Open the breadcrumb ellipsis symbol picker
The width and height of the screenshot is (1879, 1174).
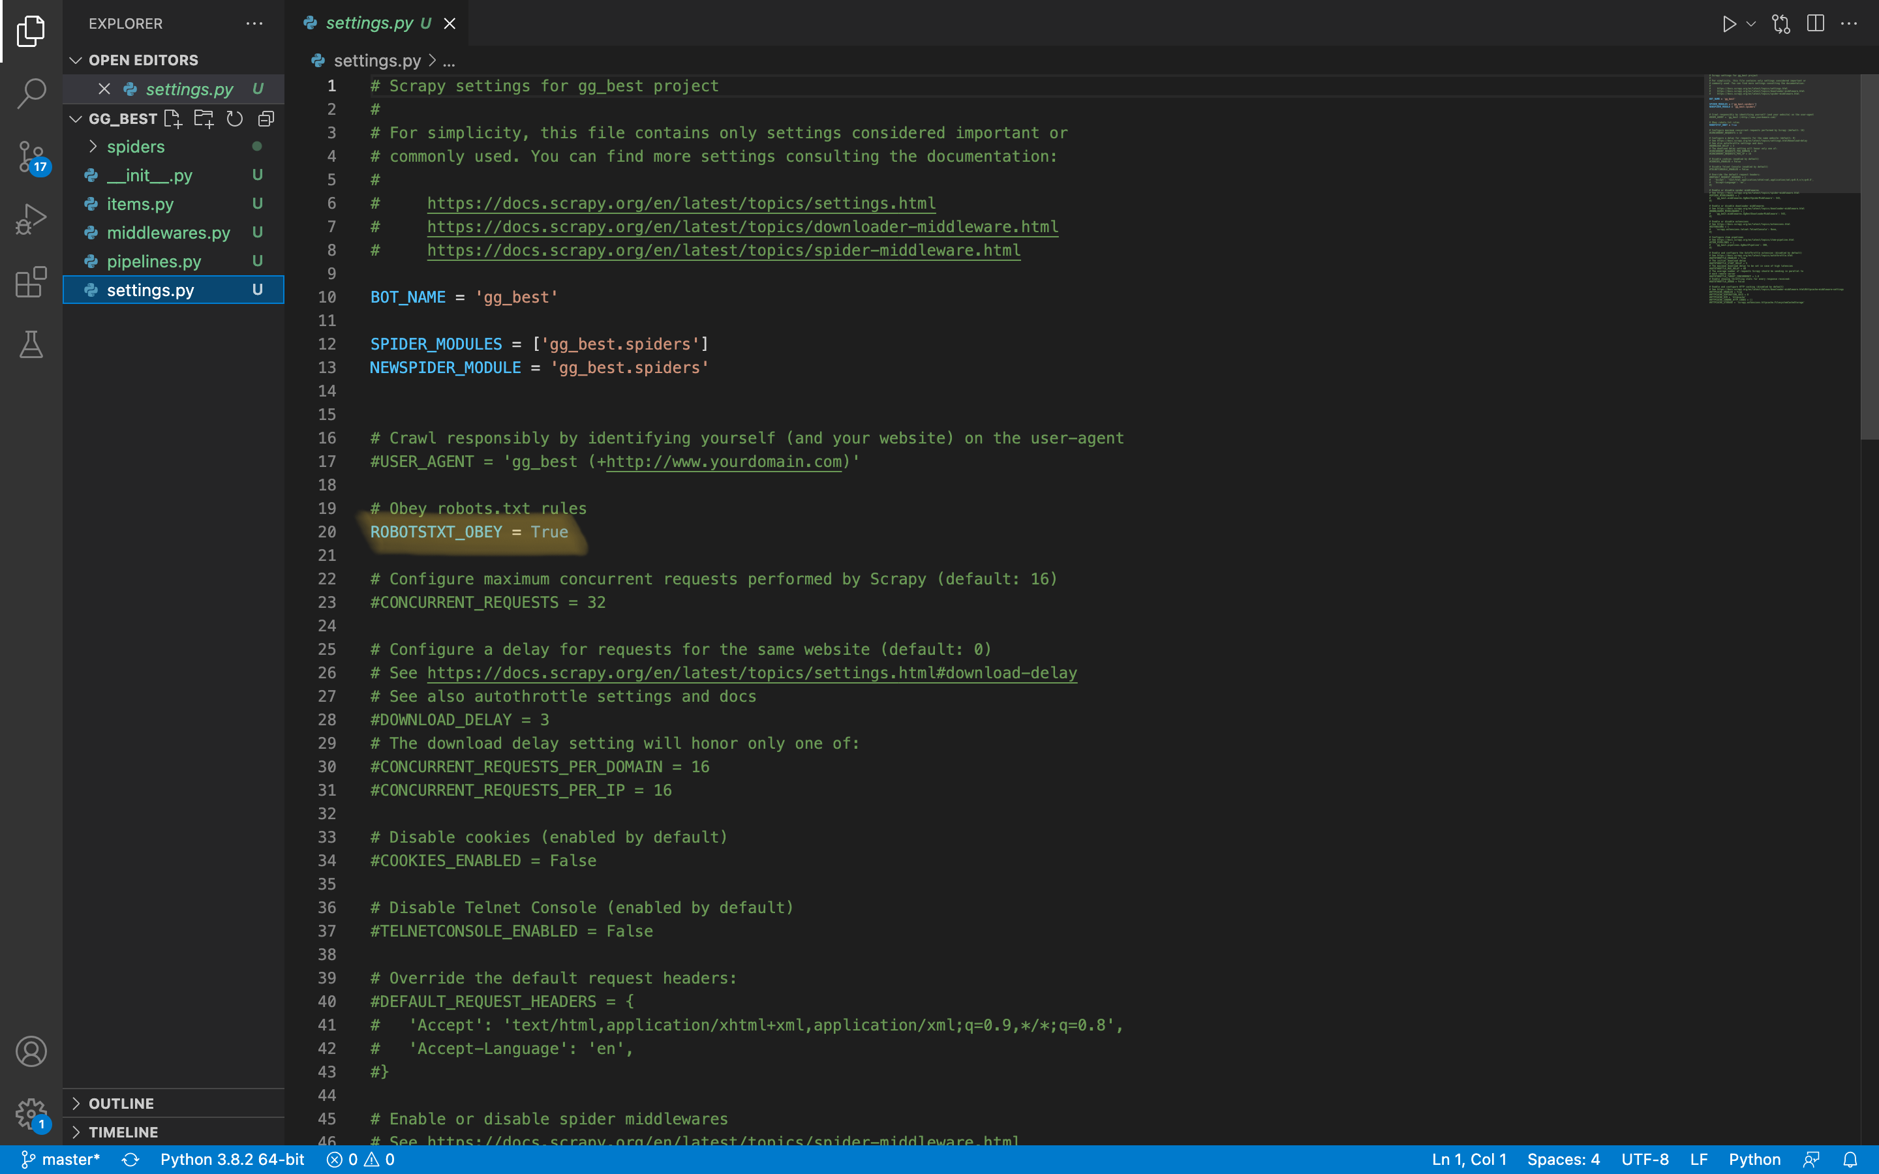[x=449, y=61]
